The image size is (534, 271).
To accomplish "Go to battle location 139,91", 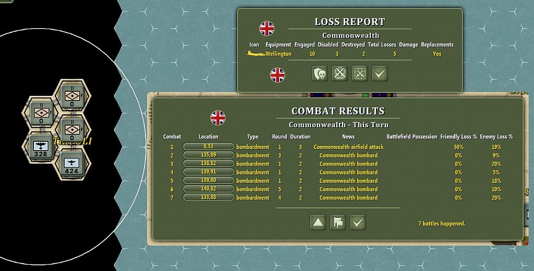I will coord(209,173).
